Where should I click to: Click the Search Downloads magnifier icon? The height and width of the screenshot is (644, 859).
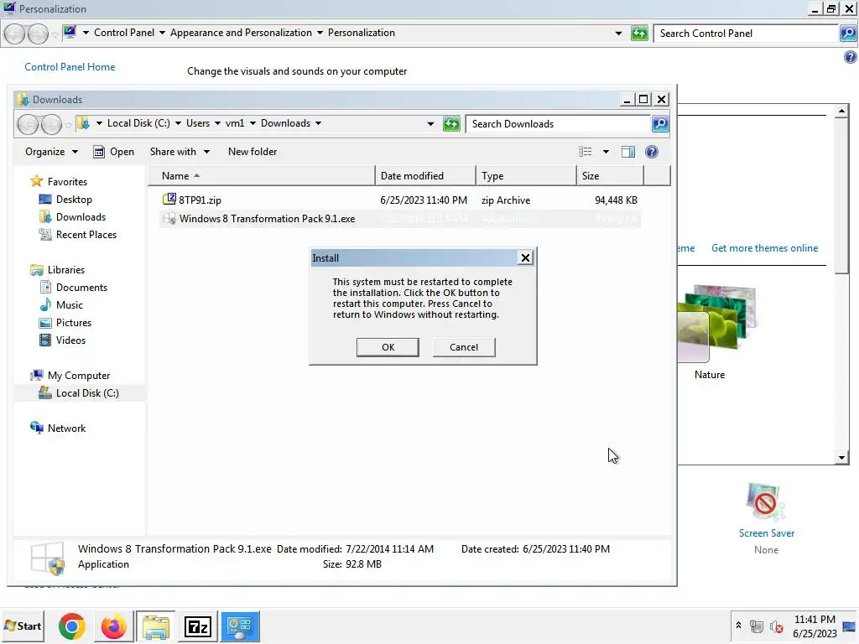coord(660,124)
